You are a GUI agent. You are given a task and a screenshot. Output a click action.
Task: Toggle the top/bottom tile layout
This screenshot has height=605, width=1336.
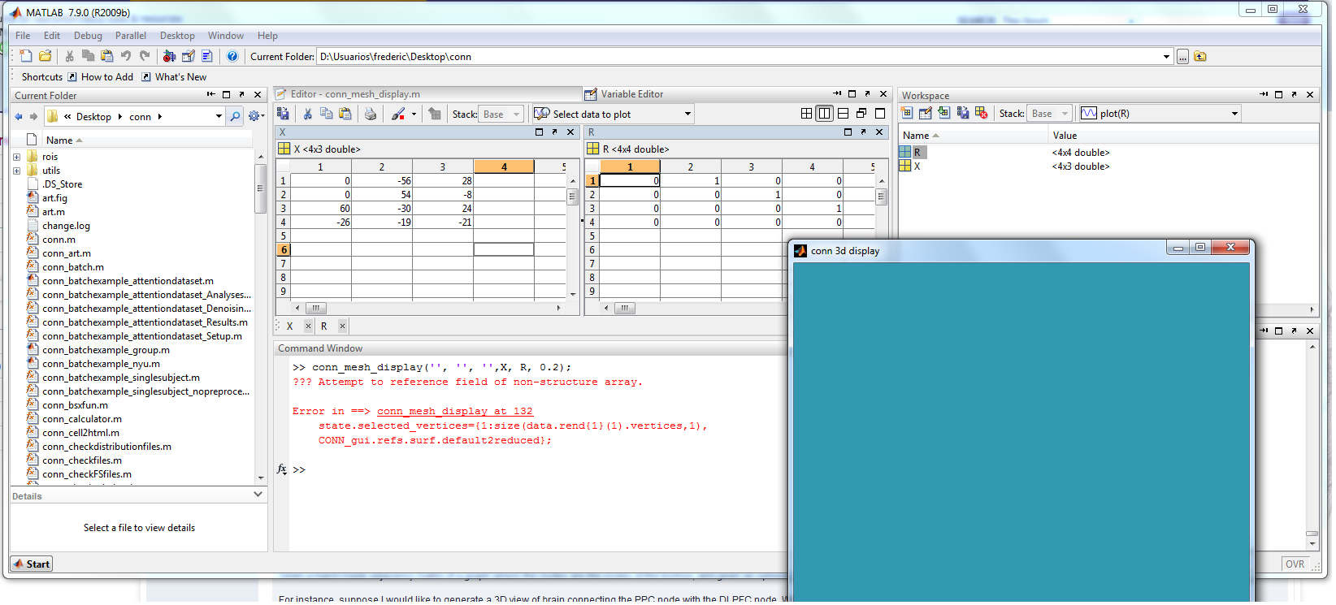click(843, 114)
